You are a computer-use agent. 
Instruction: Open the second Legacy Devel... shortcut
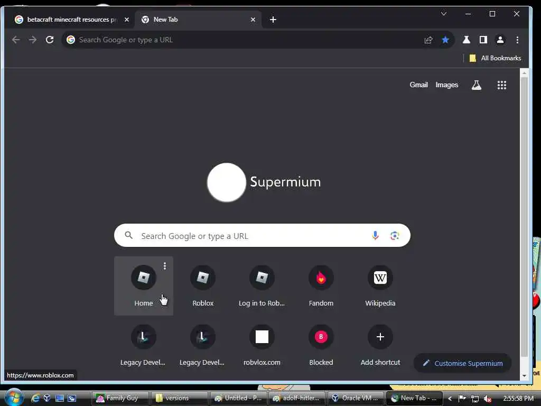tap(203, 345)
